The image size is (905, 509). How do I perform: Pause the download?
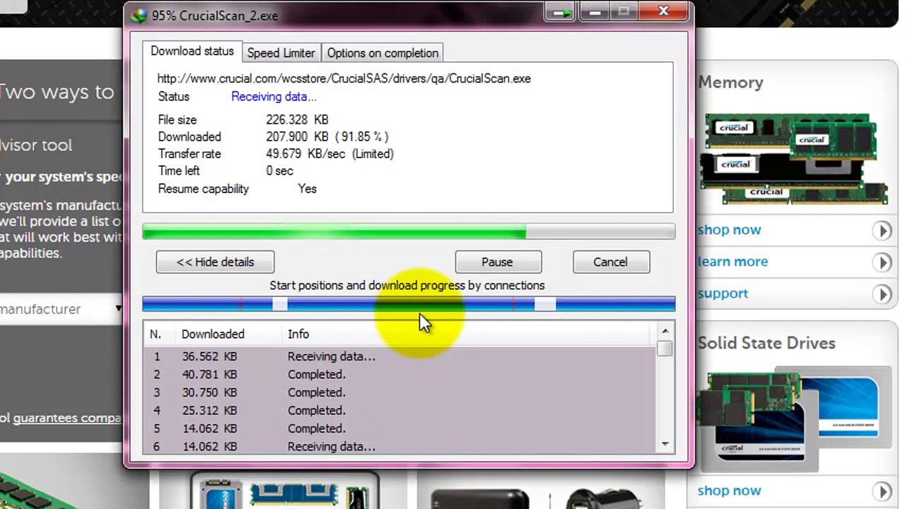coord(498,262)
